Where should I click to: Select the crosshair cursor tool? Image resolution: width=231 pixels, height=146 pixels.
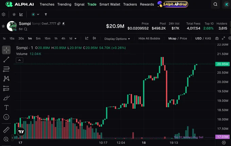(x=6, y=50)
